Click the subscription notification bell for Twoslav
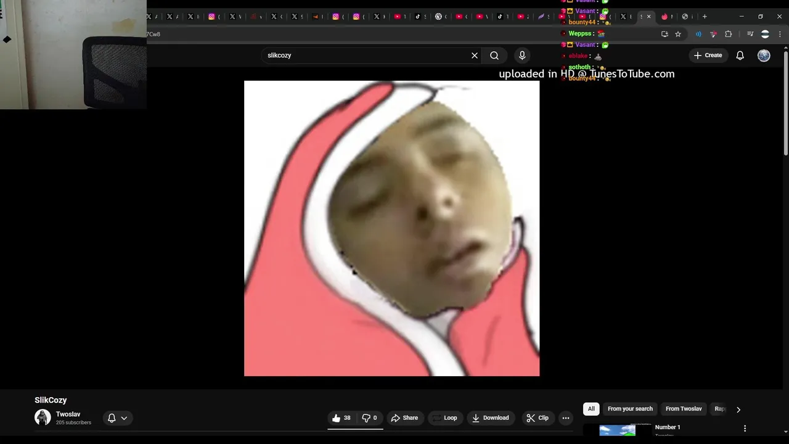 coord(112,418)
